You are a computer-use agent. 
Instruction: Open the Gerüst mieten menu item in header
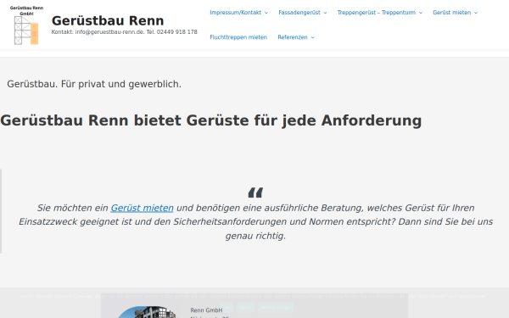click(x=451, y=13)
